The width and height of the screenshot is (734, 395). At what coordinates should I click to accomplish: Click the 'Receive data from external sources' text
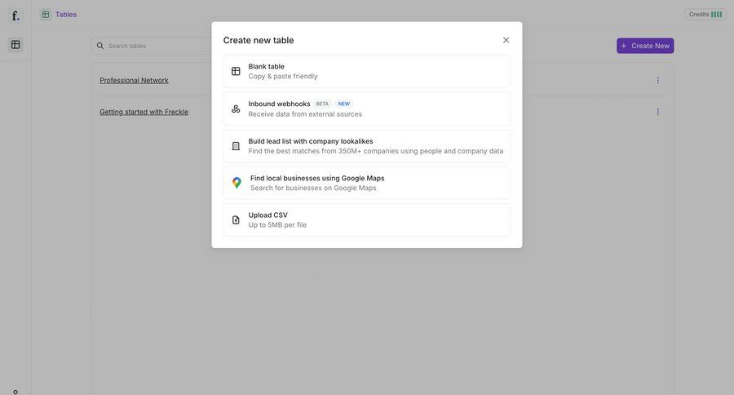click(x=305, y=114)
